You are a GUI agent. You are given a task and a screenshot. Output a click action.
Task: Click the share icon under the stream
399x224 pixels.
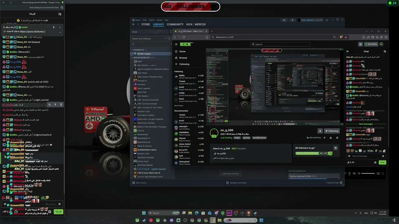(324, 138)
